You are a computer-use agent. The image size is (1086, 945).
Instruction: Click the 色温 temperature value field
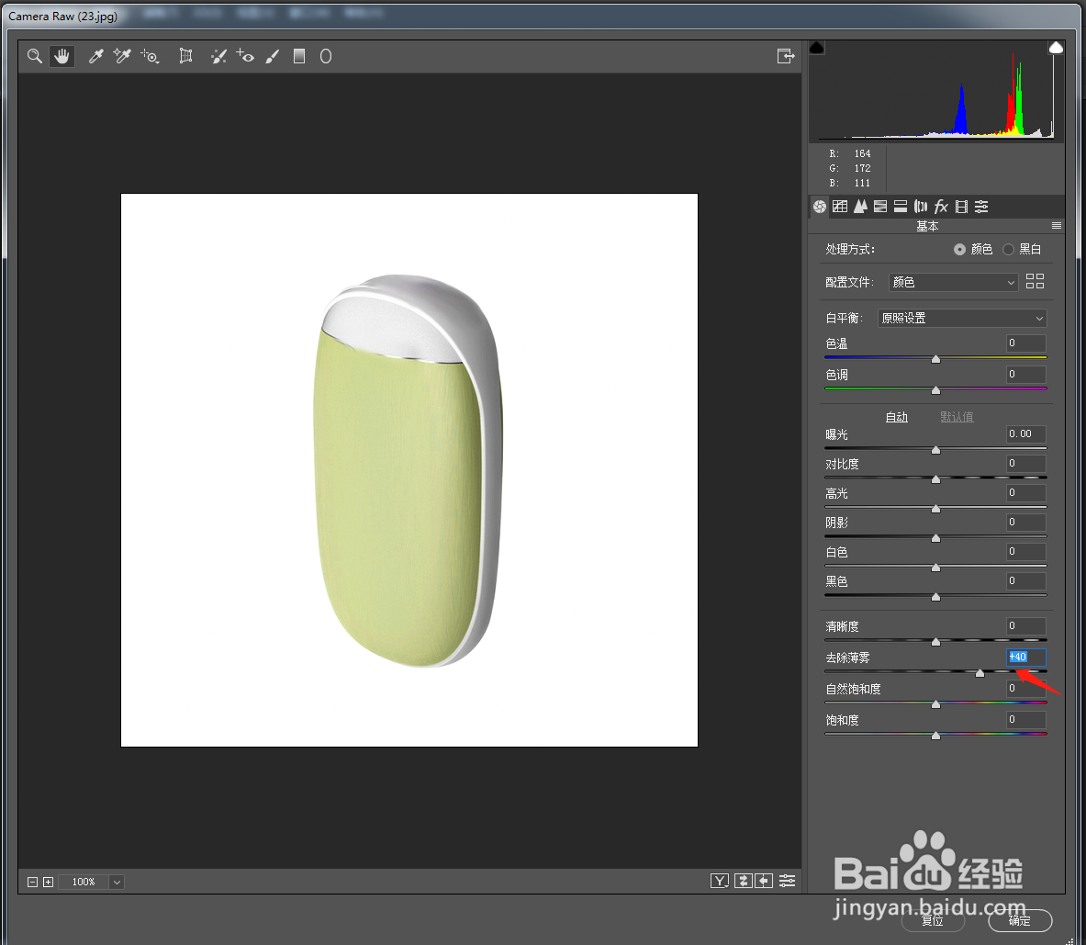[1025, 343]
